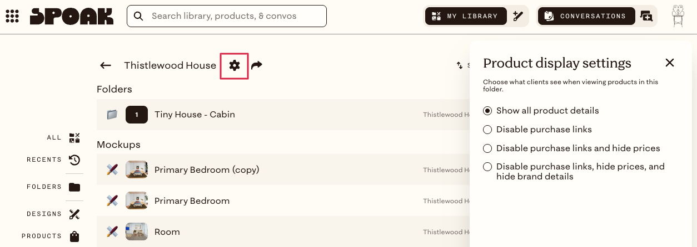Open the new design wand icon
The image size is (697, 247).
click(x=518, y=16)
